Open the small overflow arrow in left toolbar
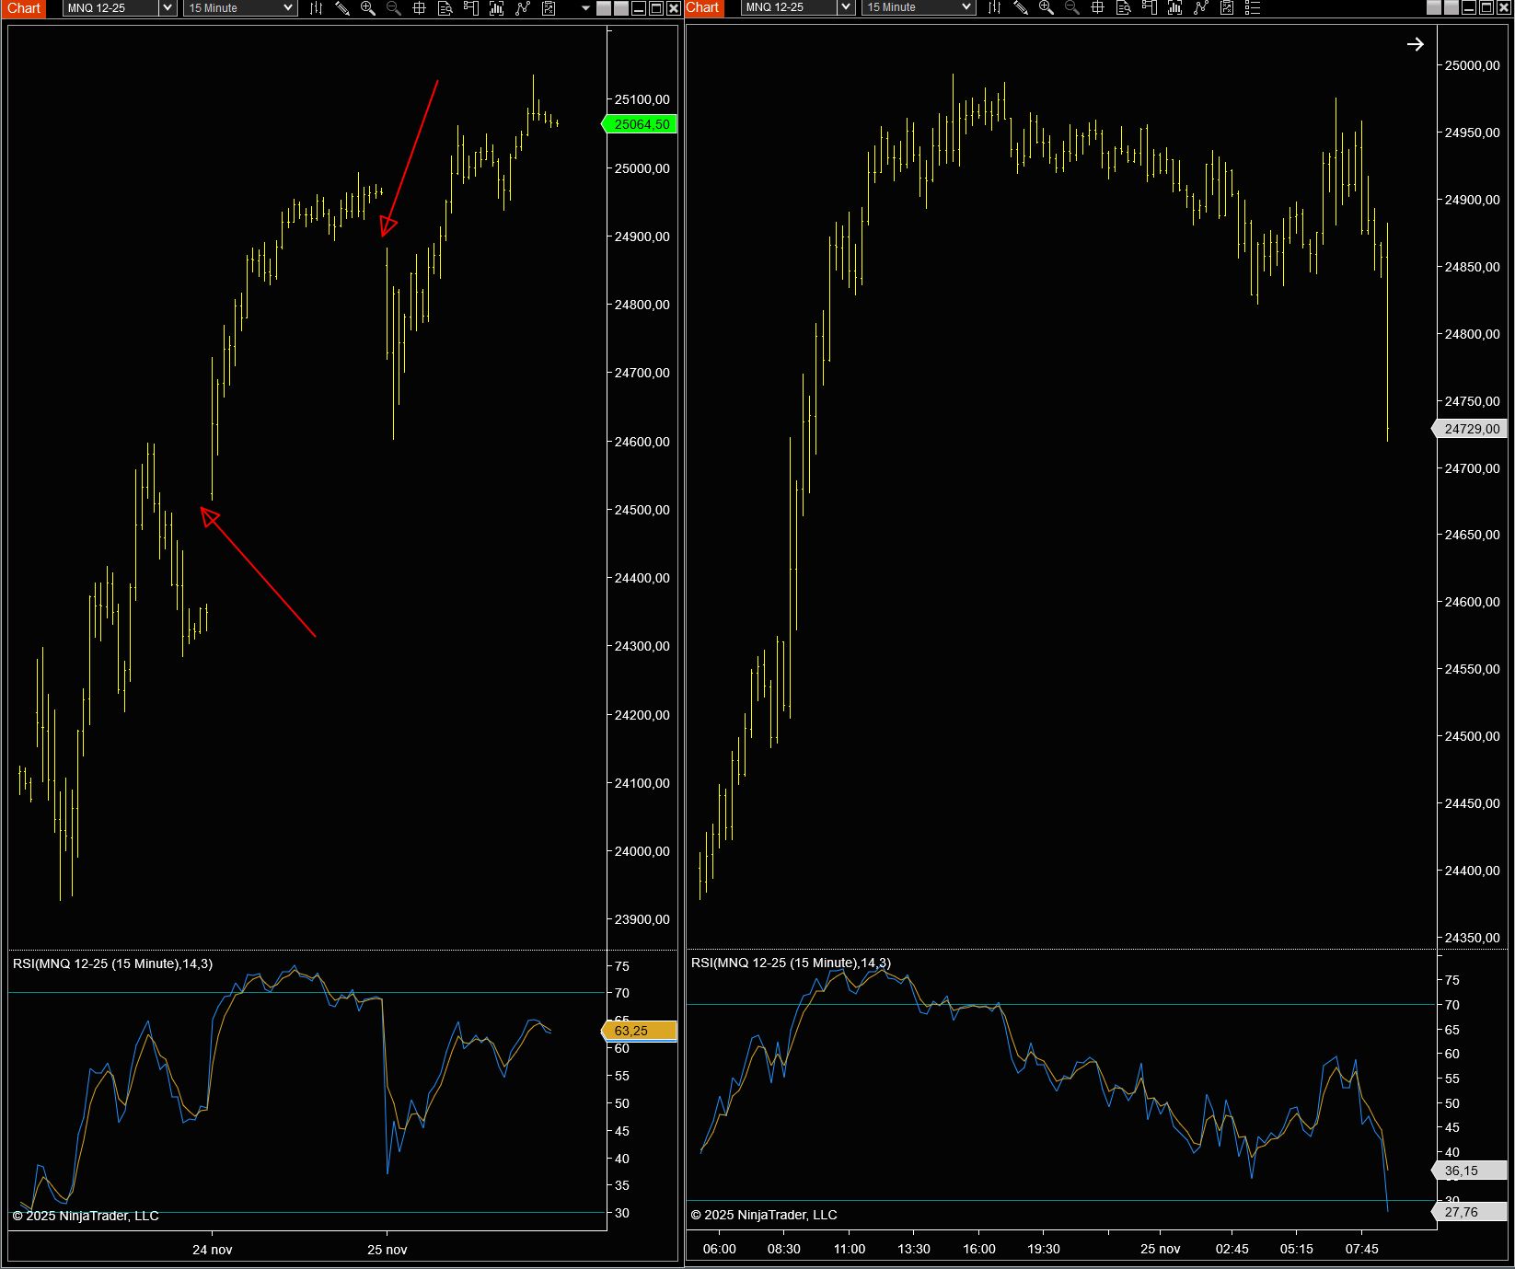This screenshot has width=1515, height=1269. coord(585,8)
